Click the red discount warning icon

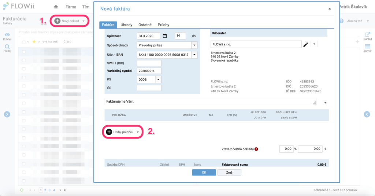pyautogui.click(x=256, y=149)
